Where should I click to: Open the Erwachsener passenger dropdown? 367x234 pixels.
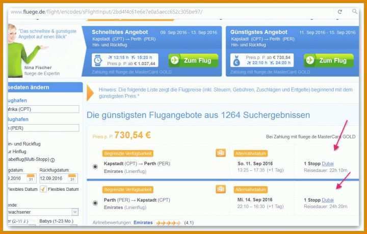click(x=43, y=212)
